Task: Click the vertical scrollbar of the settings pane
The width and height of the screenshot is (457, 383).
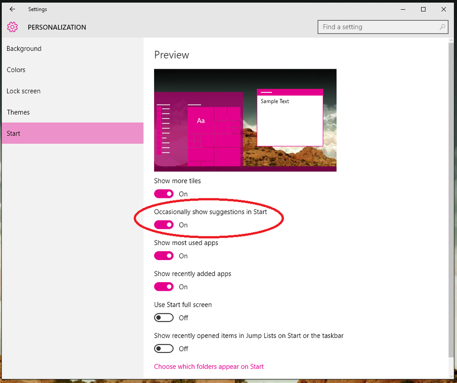Action: pyautogui.click(x=451, y=200)
